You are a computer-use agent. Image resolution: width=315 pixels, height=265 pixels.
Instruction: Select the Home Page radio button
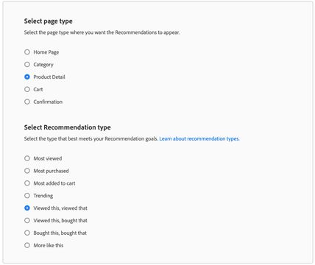(27, 52)
